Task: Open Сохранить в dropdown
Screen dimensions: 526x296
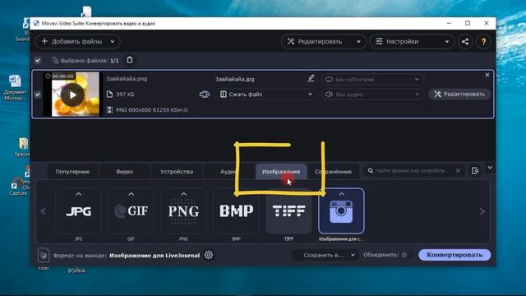Action: tap(353, 255)
